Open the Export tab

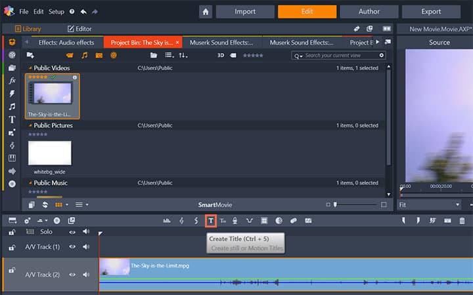[431, 12]
